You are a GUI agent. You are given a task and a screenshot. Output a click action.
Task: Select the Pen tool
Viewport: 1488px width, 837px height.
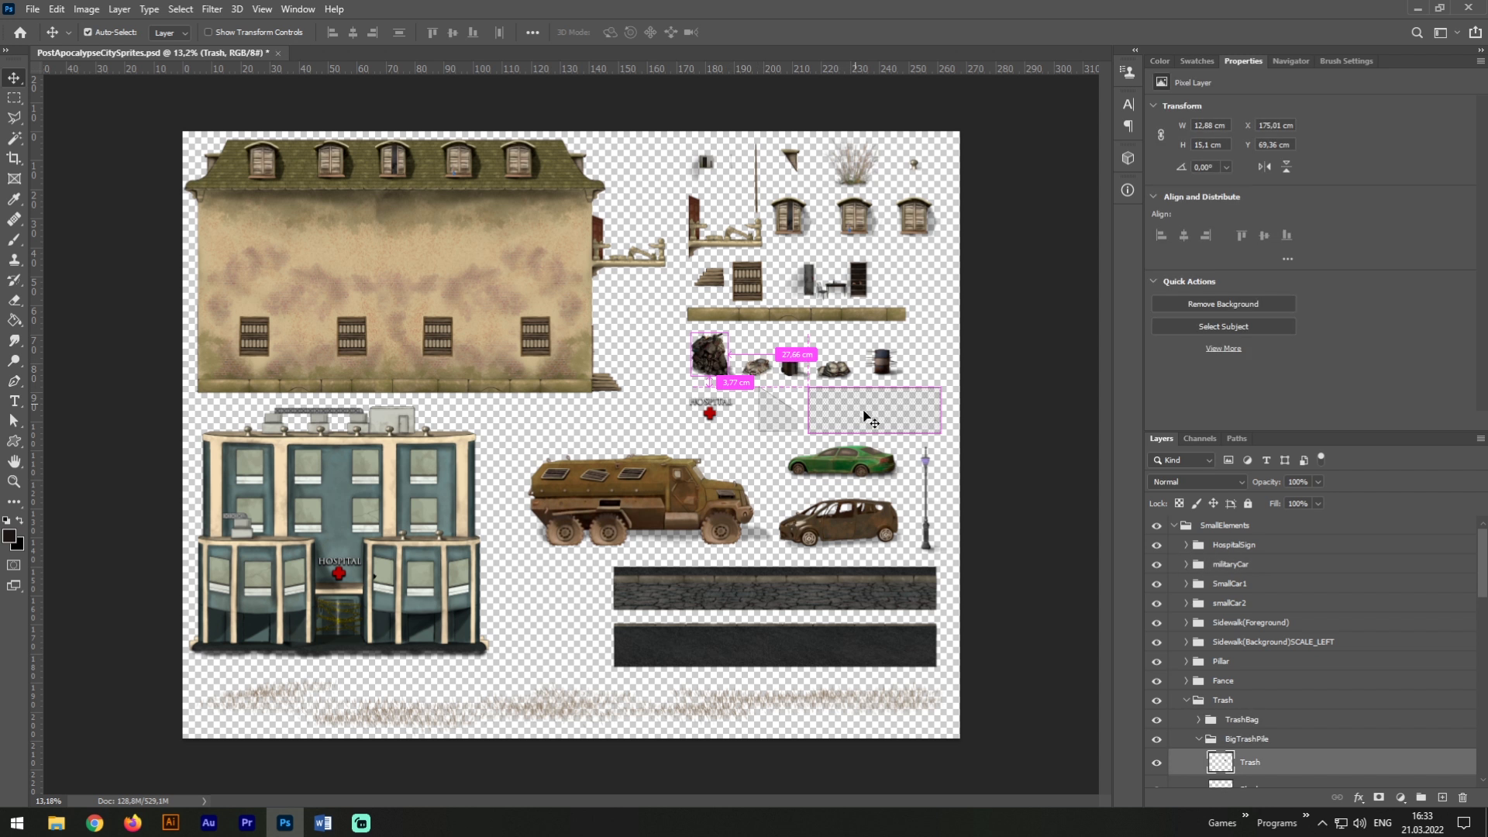14,381
